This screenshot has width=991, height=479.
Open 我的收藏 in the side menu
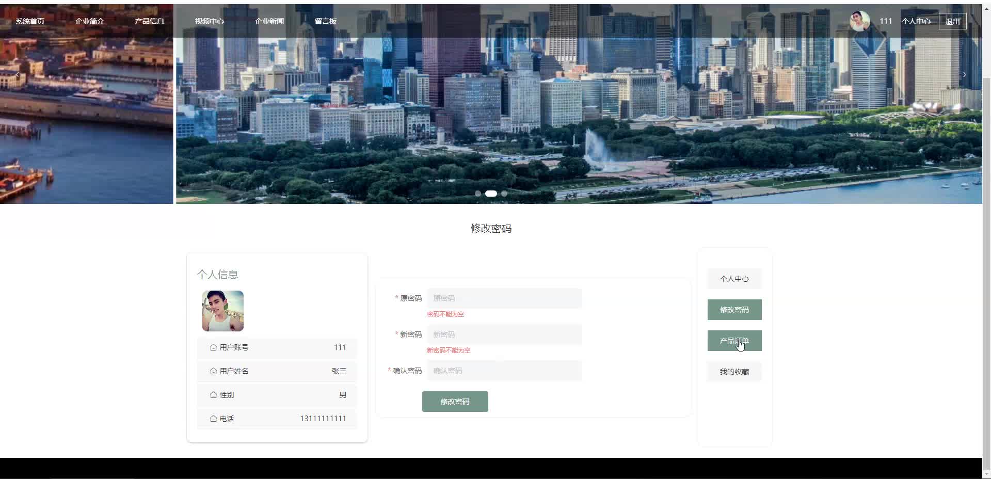click(x=734, y=372)
